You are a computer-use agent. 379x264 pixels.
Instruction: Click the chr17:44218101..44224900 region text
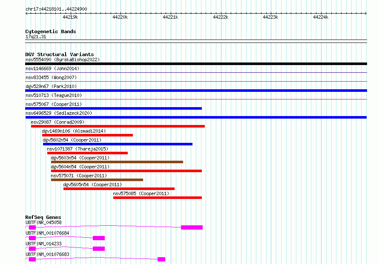click(x=56, y=9)
